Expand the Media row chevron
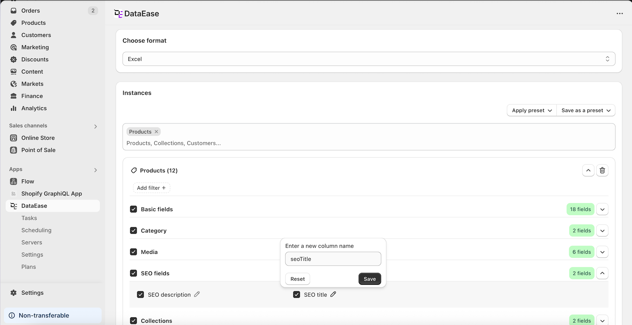Viewport: 632px width, 325px height. 602,252
